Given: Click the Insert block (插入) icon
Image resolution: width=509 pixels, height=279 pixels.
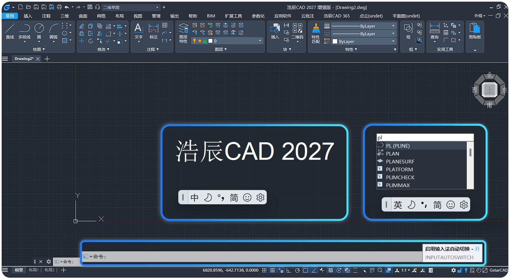Looking at the screenshot, I should coord(275,31).
